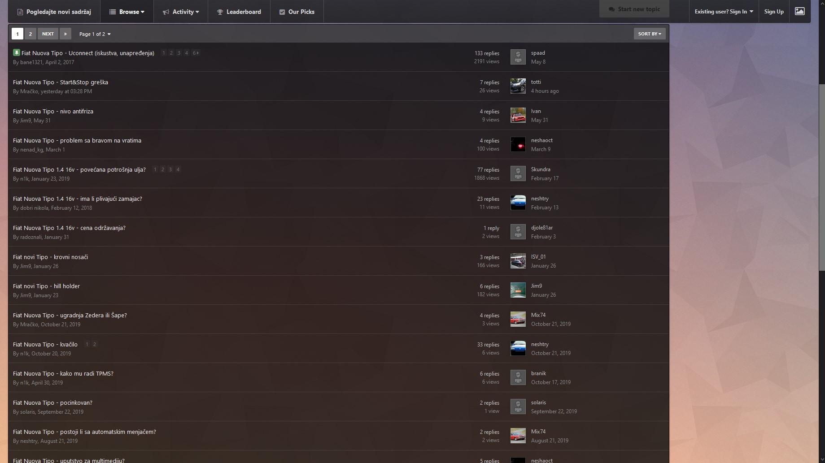Click the Start new topic button

click(x=634, y=9)
